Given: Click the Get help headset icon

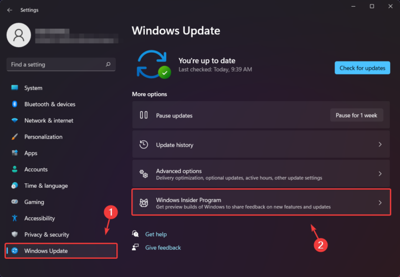Looking at the screenshot, I should pyautogui.click(x=135, y=234).
